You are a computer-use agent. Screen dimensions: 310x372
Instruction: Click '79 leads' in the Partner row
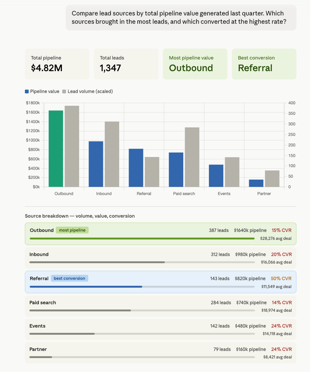pos(222,349)
